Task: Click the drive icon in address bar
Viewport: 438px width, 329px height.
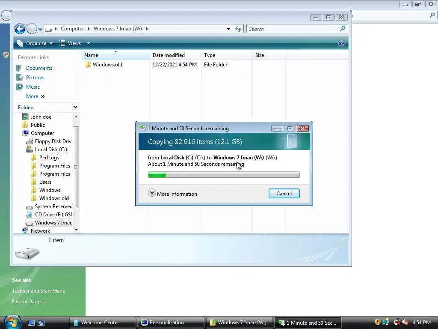Action: (x=48, y=29)
